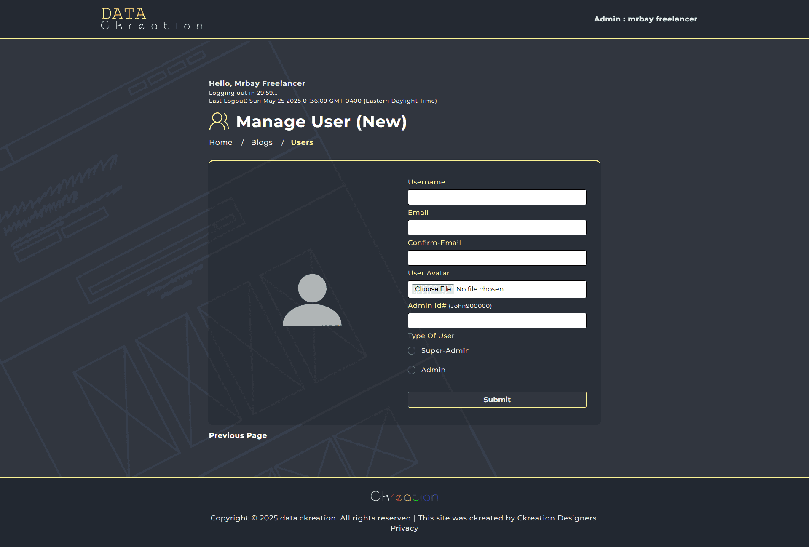
Task: Open the Privacy footer link
Action: (x=404, y=528)
